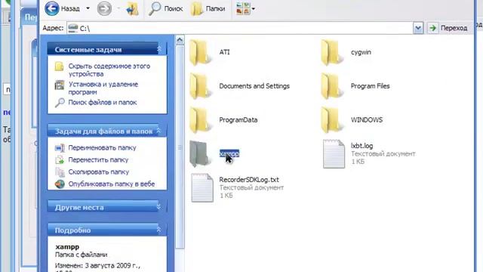The image size is (483, 272).
Task: Select the lxbt.log file icon
Action: coord(334,154)
